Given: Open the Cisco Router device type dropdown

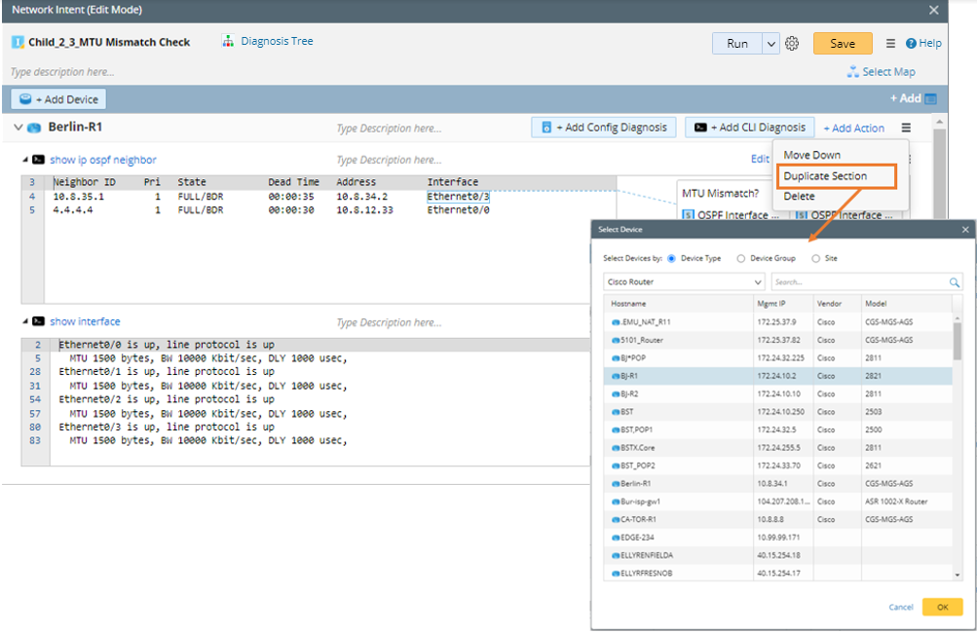Looking at the screenshot, I should [x=684, y=282].
